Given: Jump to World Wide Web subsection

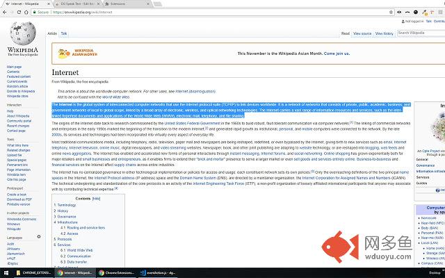Looking at the screenshot, I should point(80,250).
